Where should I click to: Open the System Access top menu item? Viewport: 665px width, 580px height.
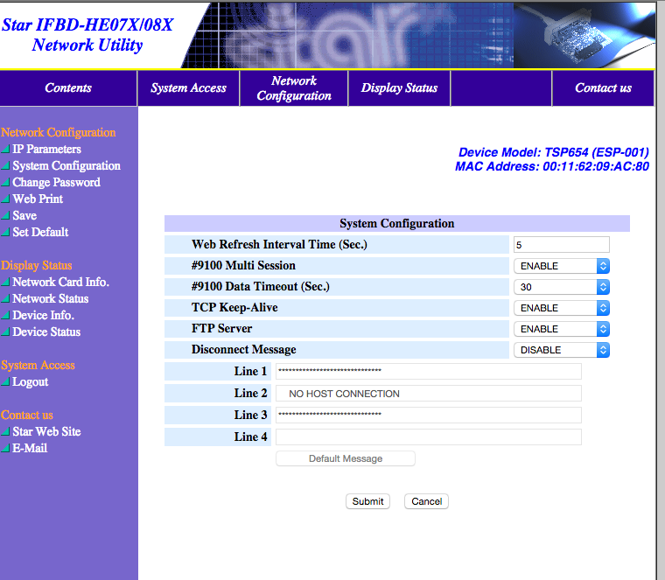[188, 88]
